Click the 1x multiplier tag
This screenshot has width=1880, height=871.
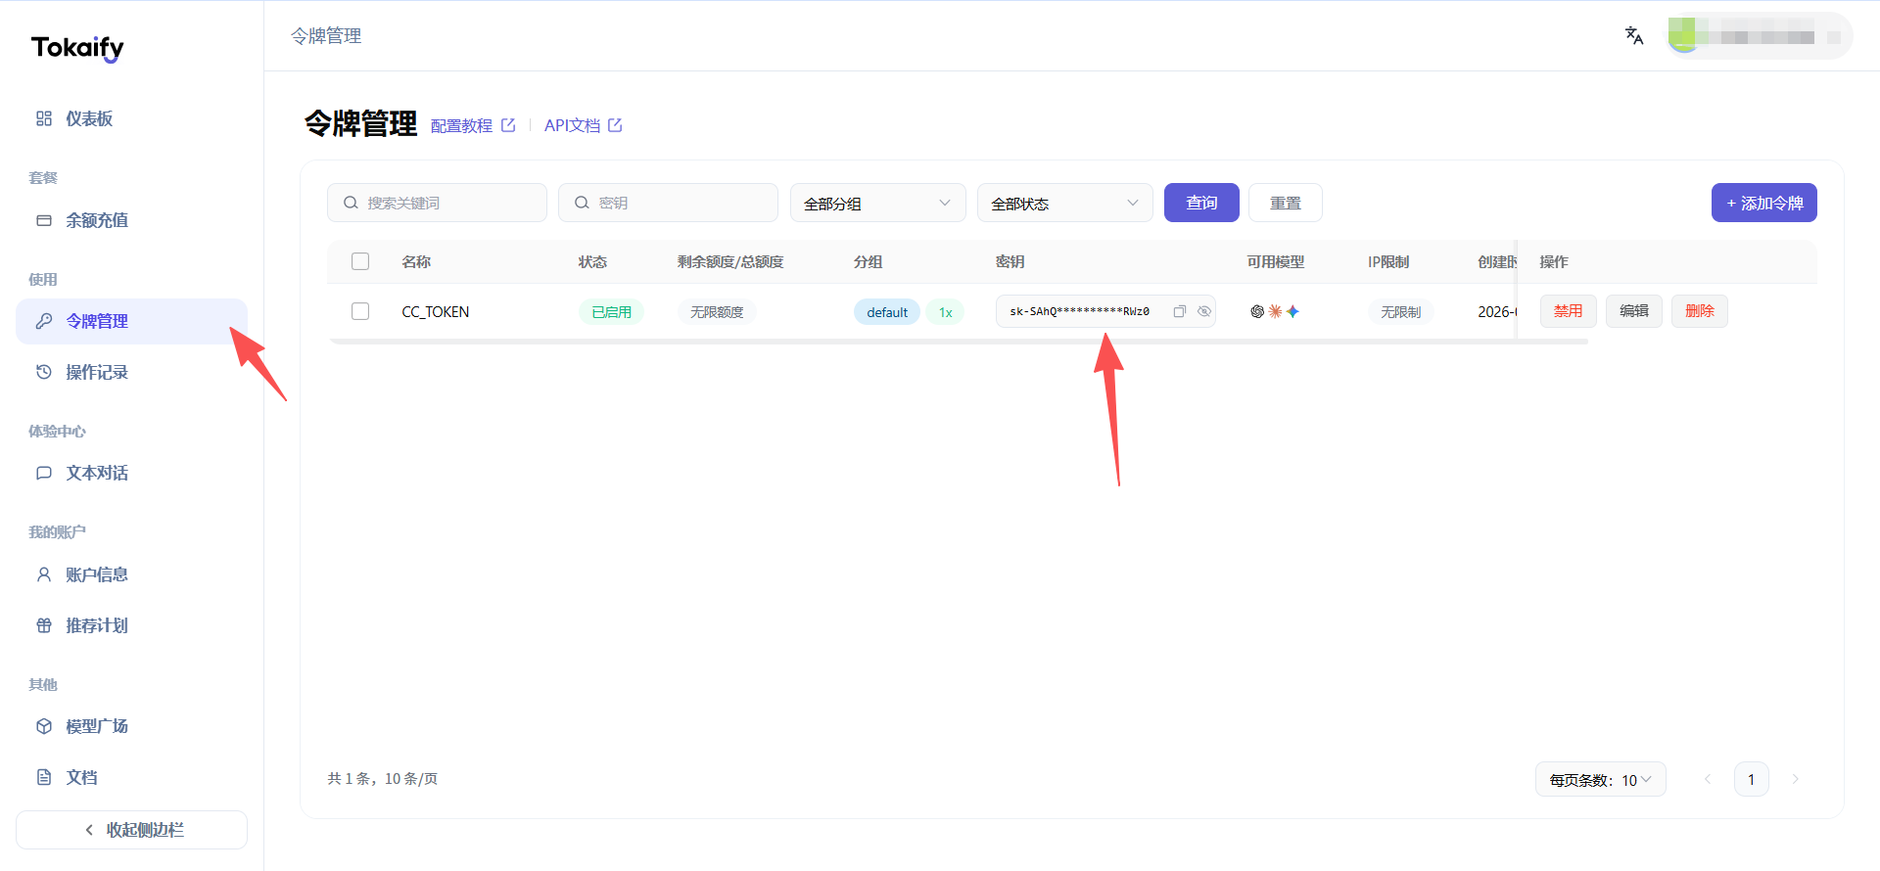[946, 311]
